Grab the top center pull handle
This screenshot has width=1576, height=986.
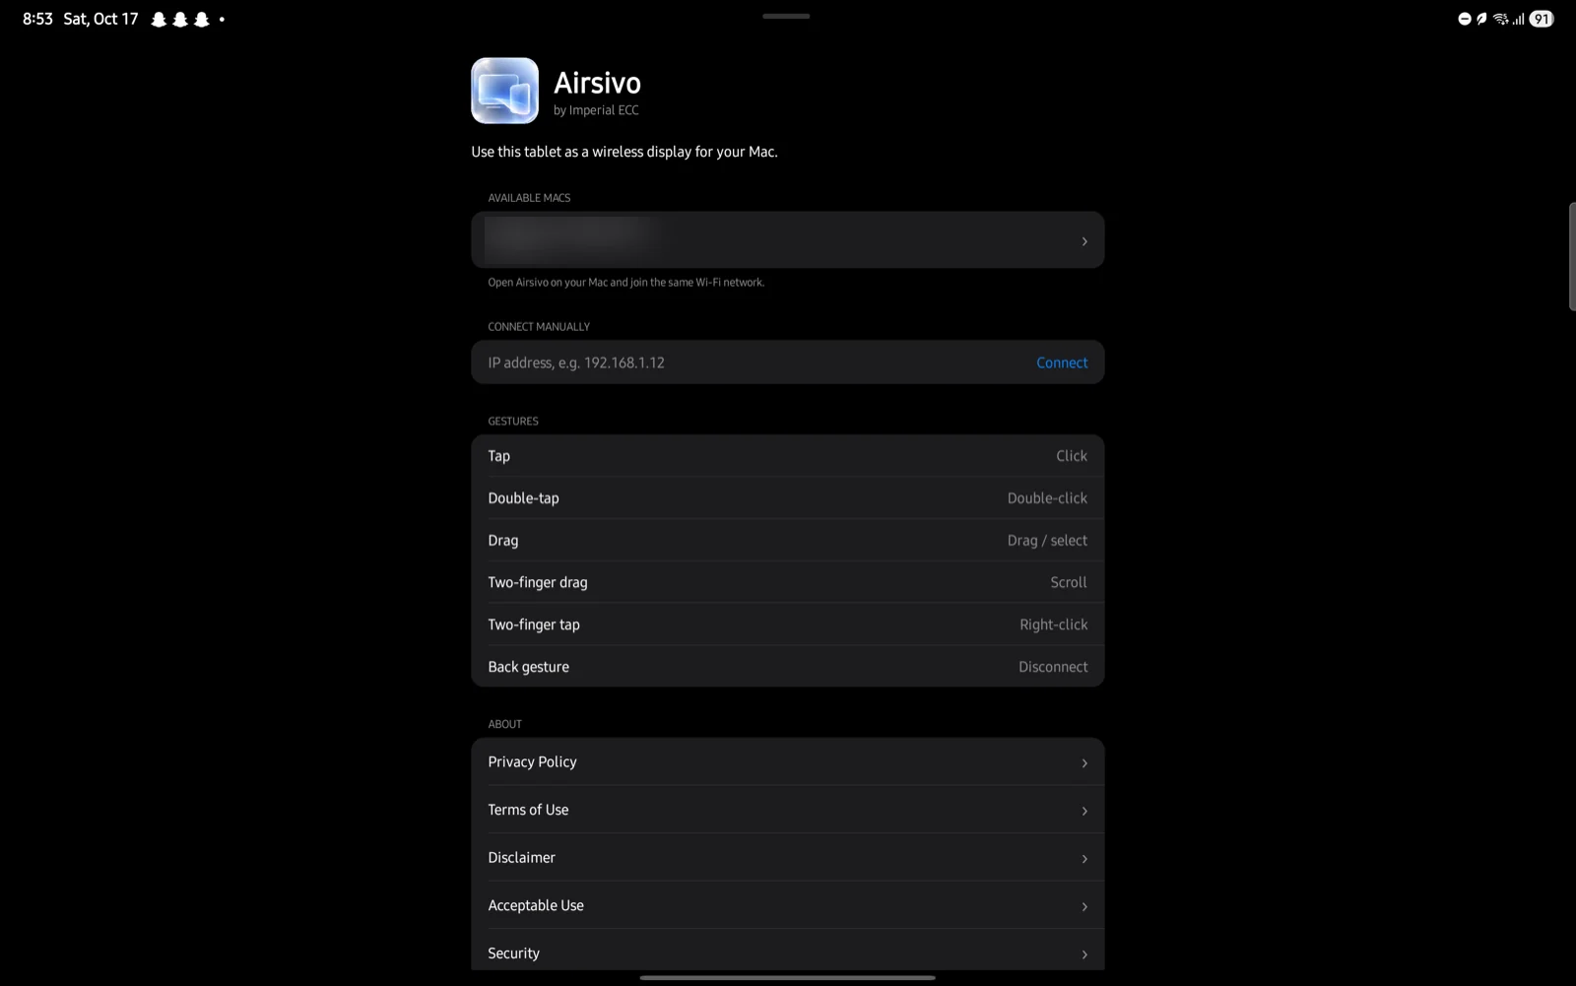(786, 16)
